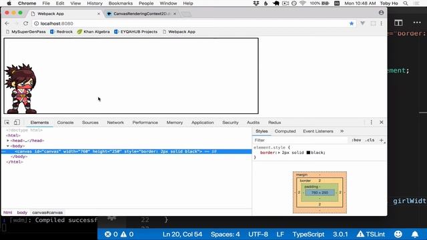Image resolution: width=427 pixels, height=240 pixels.
Task: Toggle :hov element state panel
Action: (x=356, y=140)
